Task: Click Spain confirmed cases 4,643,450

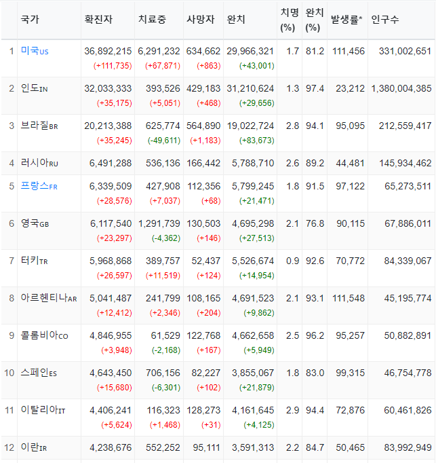Action: [111, 373]
